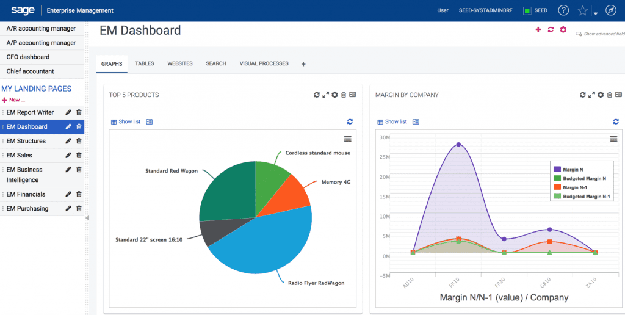Show list in Margin by Company
The height and width of the screenshot is (315, 625).
pyautogui.click(x=392, y=121)
